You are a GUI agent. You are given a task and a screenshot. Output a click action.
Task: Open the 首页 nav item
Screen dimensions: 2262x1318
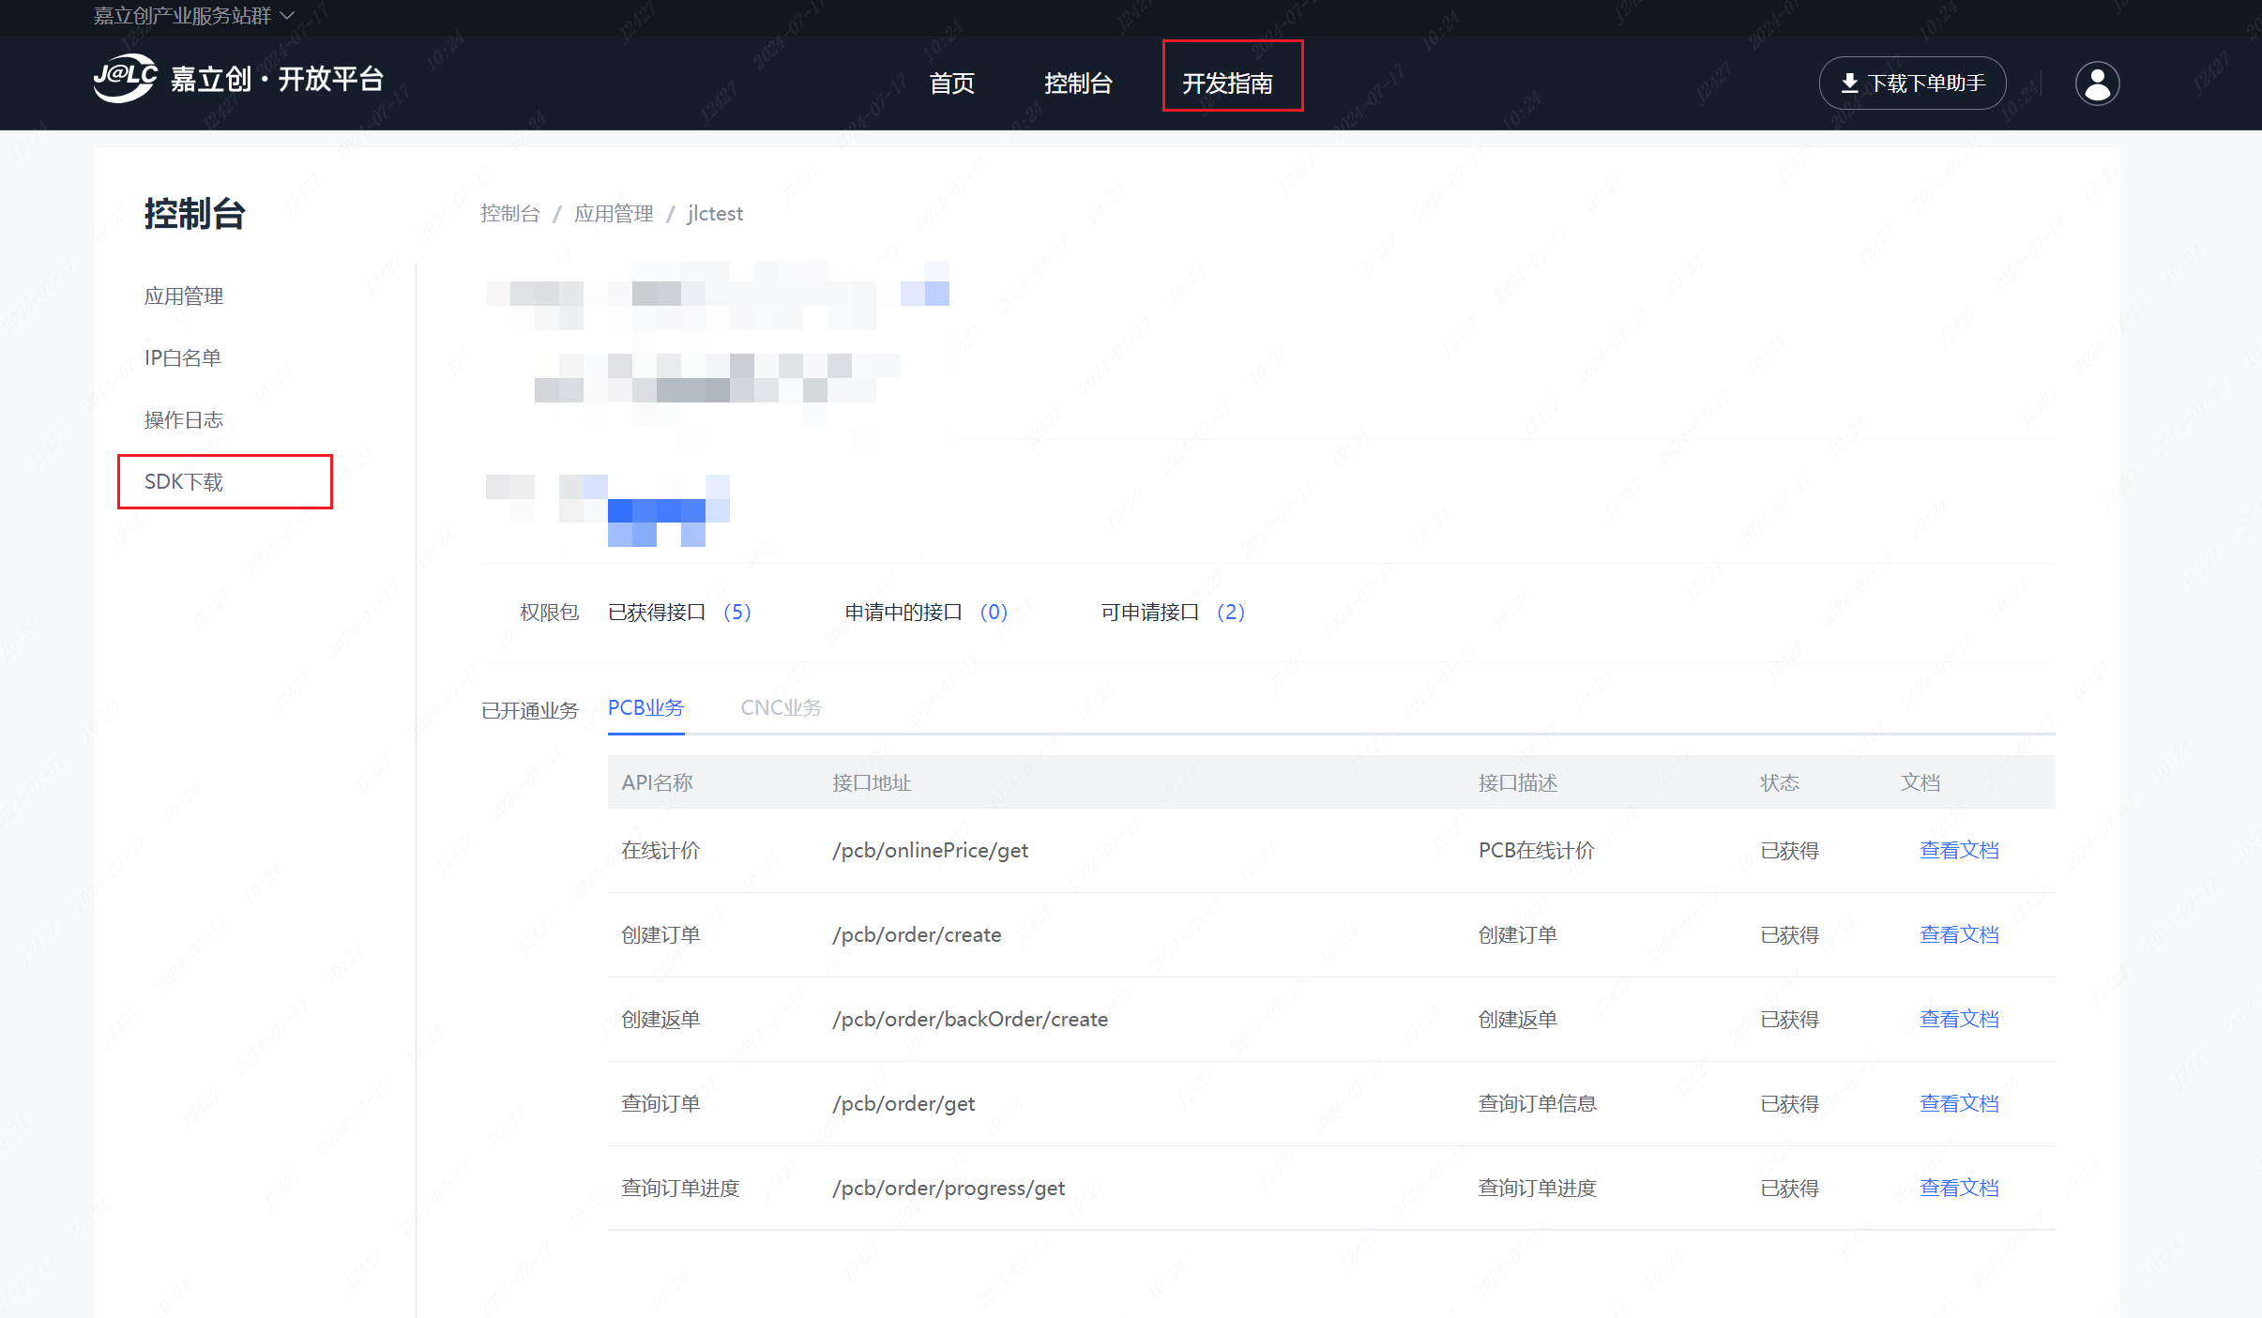(951, 83)
